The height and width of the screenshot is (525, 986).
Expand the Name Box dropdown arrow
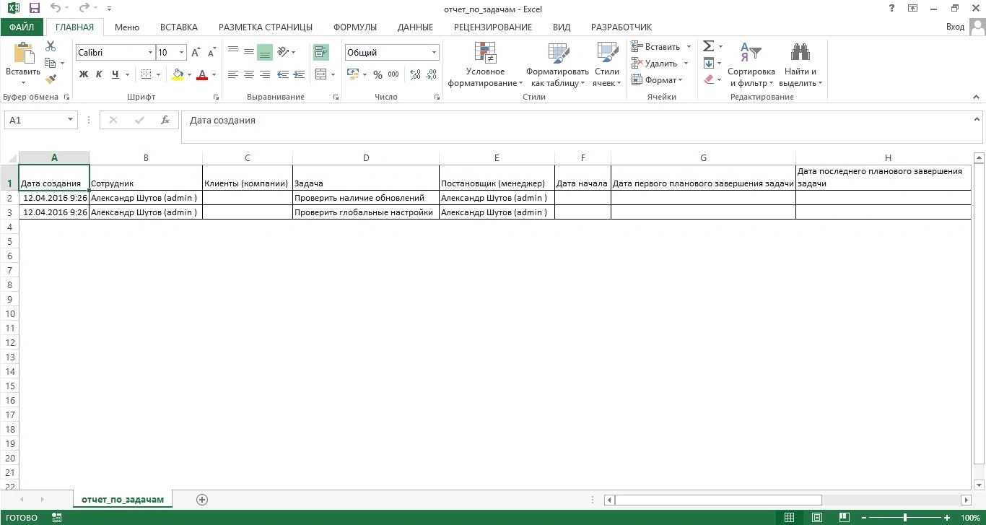point(70,121)
